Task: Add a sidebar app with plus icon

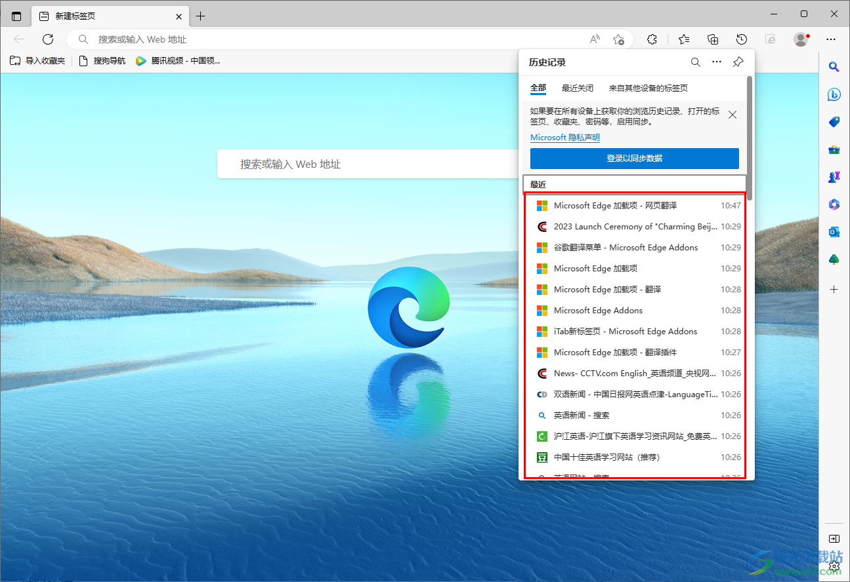Action: (x=834, y=289)
